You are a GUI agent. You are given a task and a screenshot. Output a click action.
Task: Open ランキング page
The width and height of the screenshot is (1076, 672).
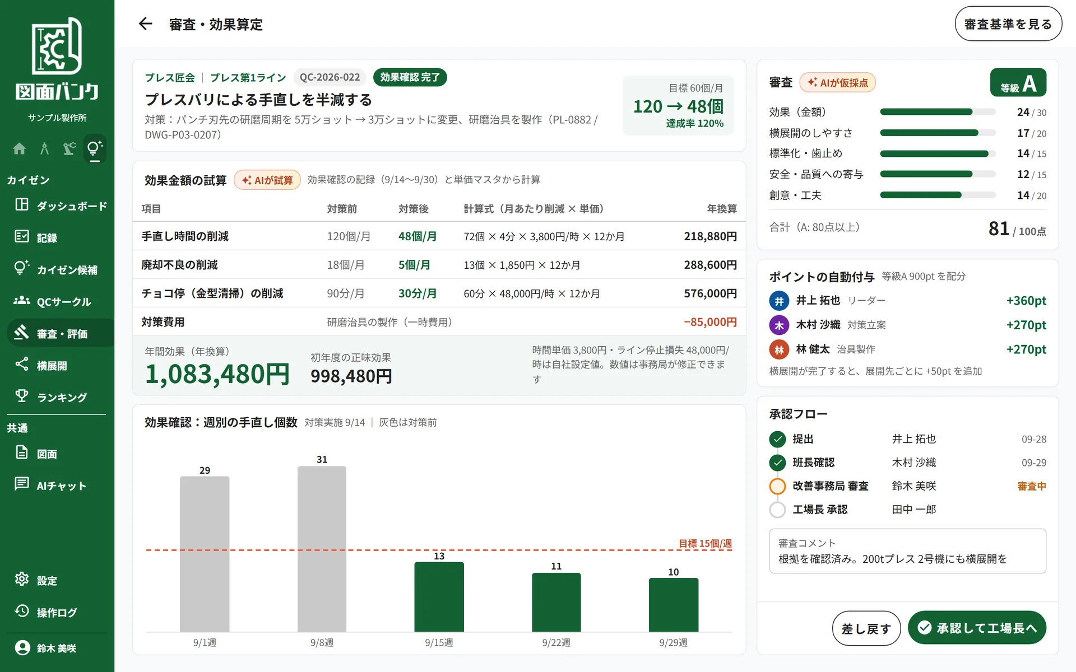point(61,397)
